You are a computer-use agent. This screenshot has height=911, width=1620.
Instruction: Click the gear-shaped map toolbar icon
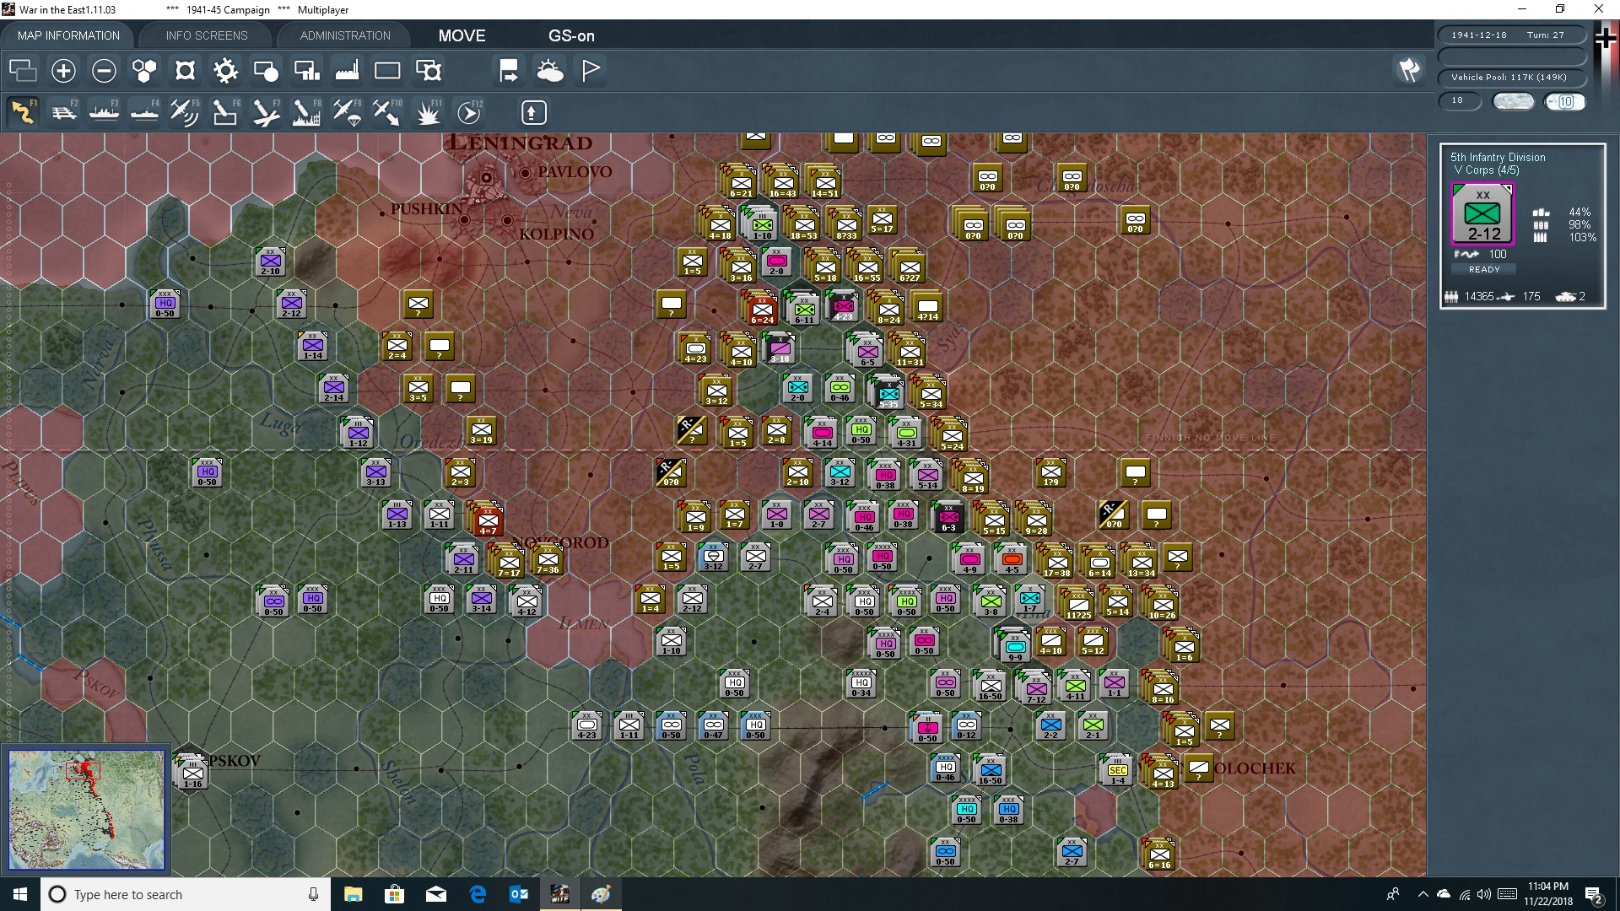pos(225,71)
